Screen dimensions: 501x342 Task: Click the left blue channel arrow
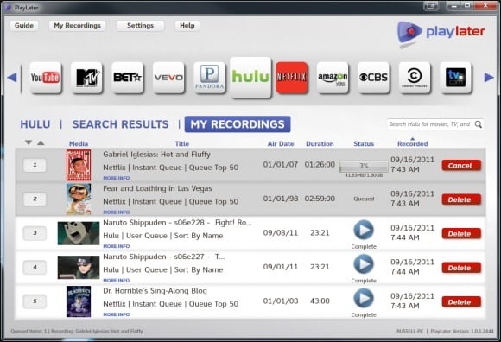coord(12,77)
